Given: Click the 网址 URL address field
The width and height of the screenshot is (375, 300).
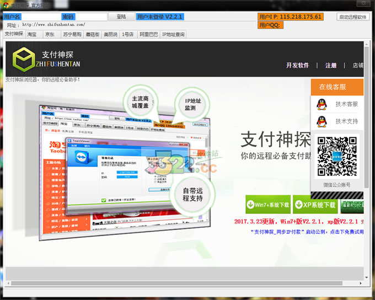Looking at the screenshot, I should [138, 25].
